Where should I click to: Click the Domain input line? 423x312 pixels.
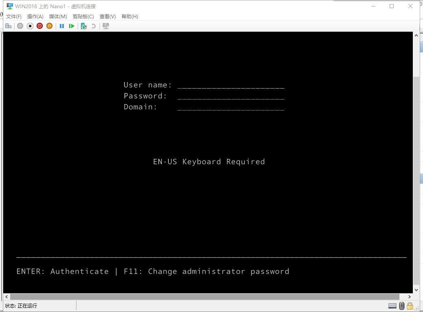coord(231,107)
